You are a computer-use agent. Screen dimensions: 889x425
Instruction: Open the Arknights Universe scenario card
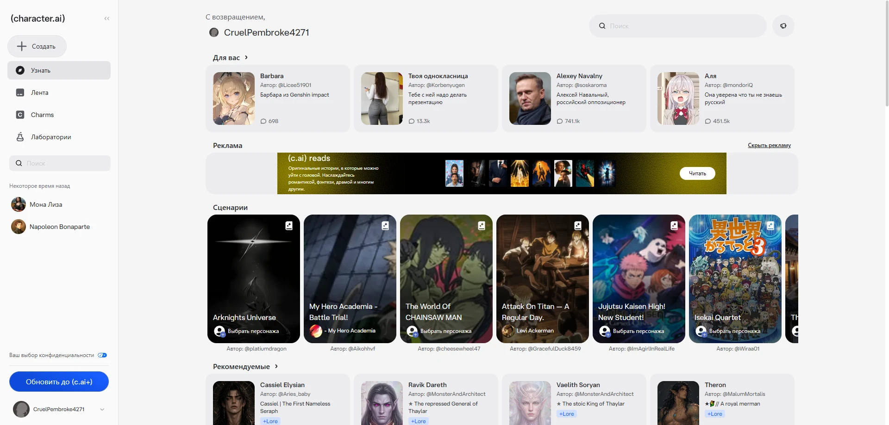click(254, 279)
